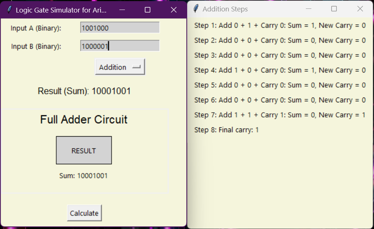Open the Addition operation dropdown
Image resolution: width=374 pixels, height=229 pixels.
point(120,67)
